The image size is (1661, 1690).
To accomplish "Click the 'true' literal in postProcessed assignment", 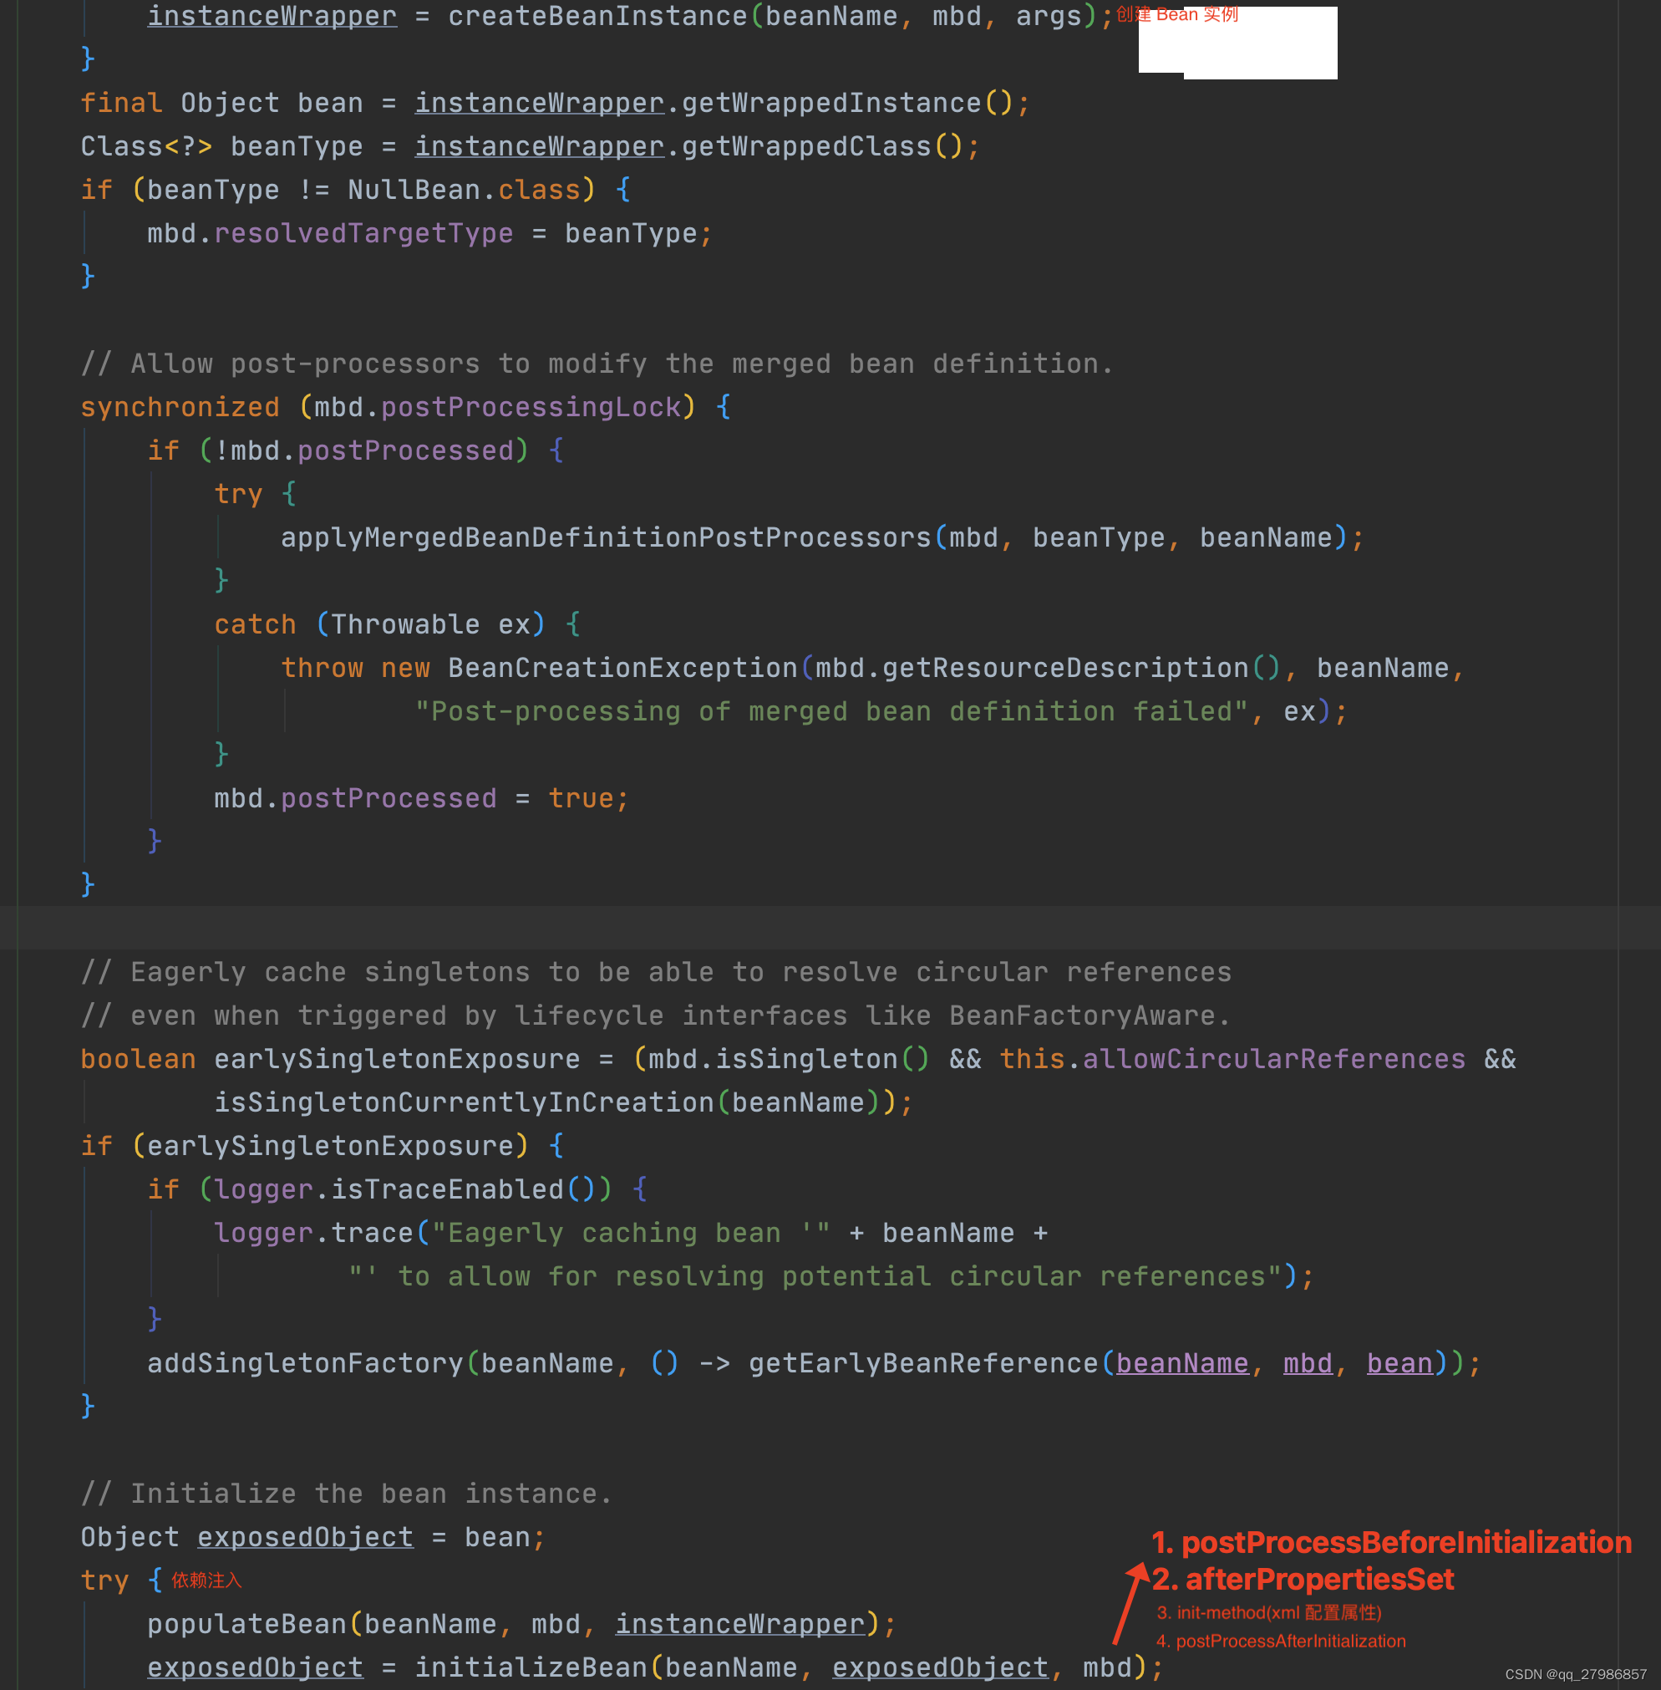I will pos(581,798).
